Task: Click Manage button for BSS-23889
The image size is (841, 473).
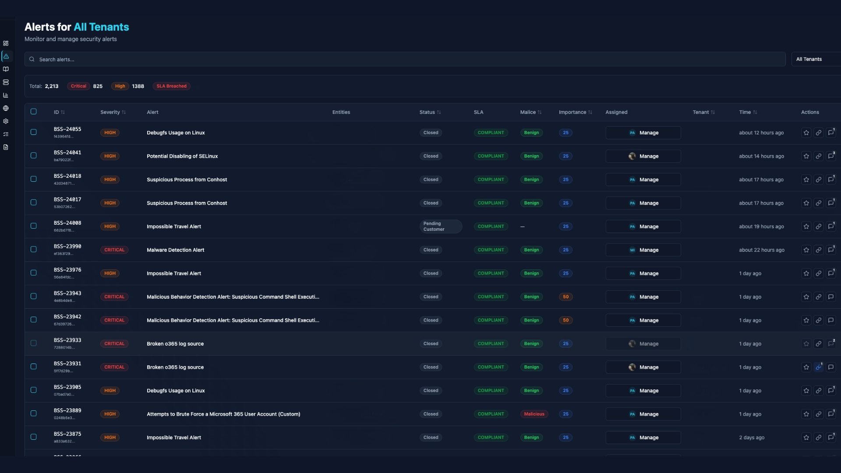Action: click(643, 414)
